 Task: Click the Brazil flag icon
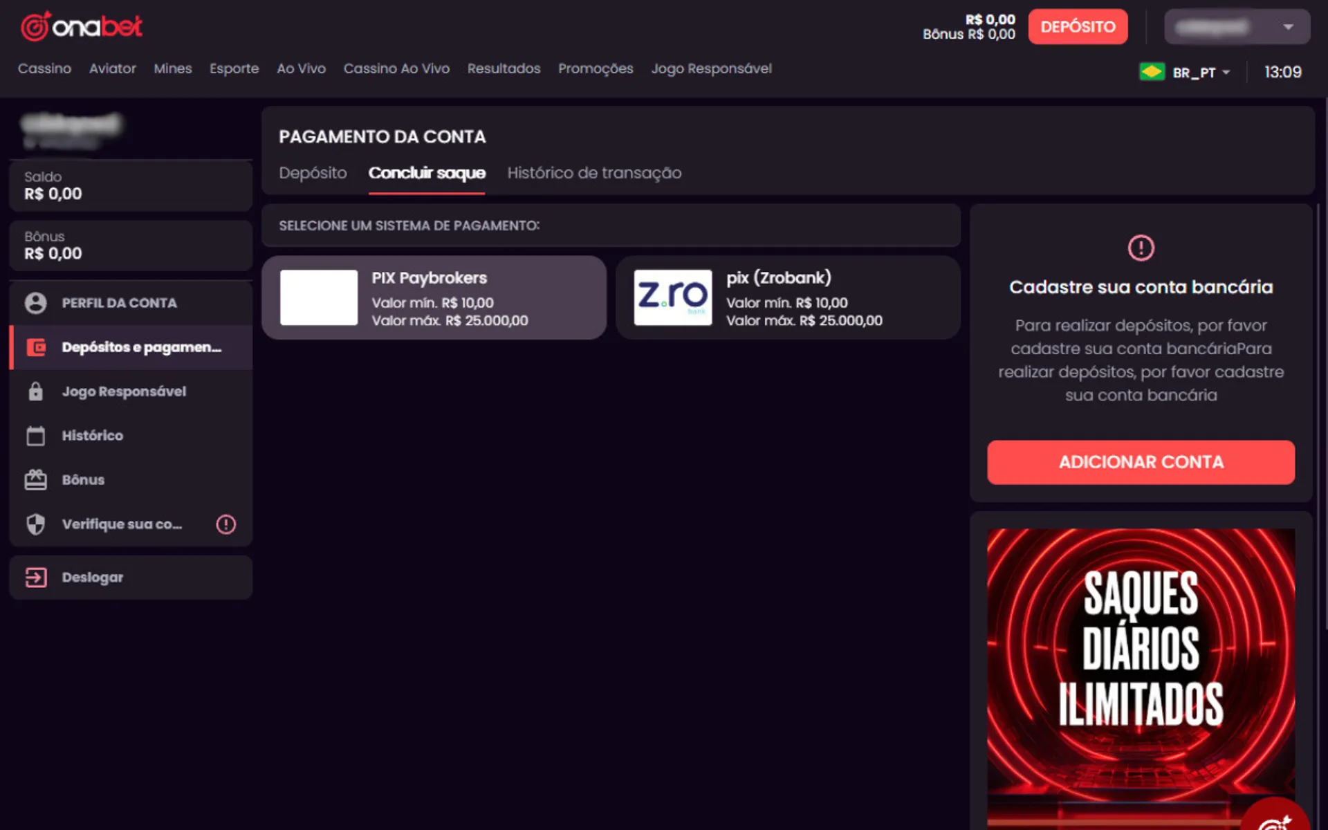(1152, 72)
